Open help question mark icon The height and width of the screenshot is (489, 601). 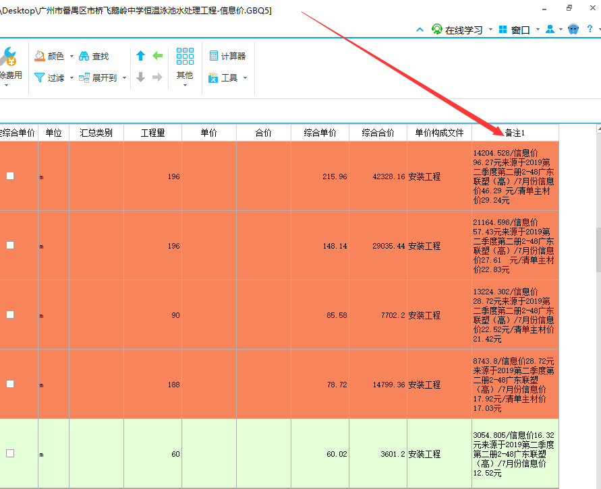coord(590,29)
